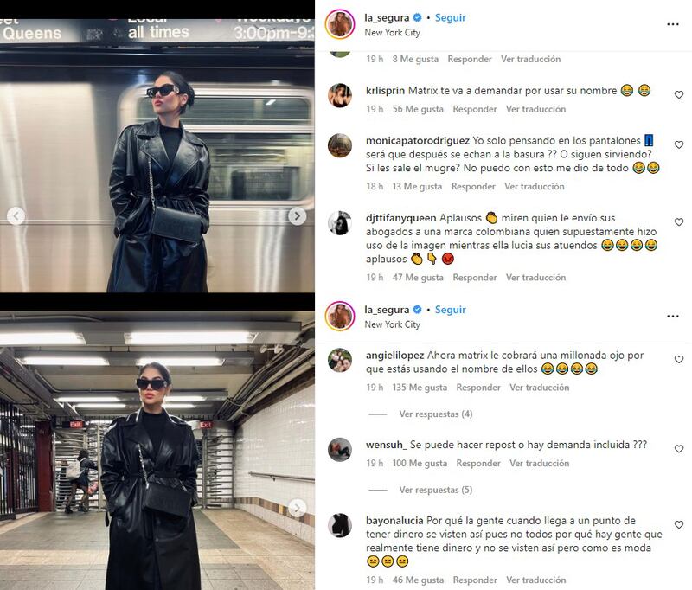Viewport: 692px width, 590px height.
Task: Open the three-dot options menu of top post
Action: (x=673, y=24)
